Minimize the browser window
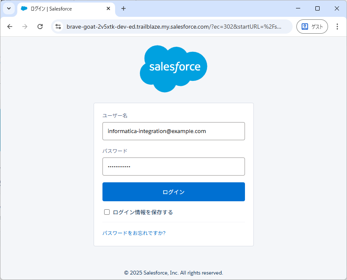The height and width of the screenshot is (280, 347). pos(298,8)
